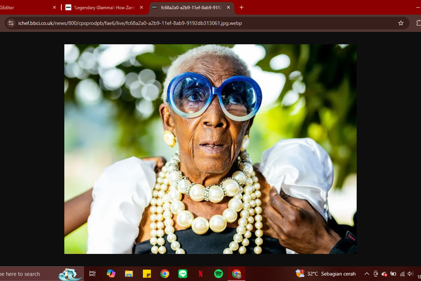Show hidden system tray icons
421x281 pixels.
coord(367,274)
